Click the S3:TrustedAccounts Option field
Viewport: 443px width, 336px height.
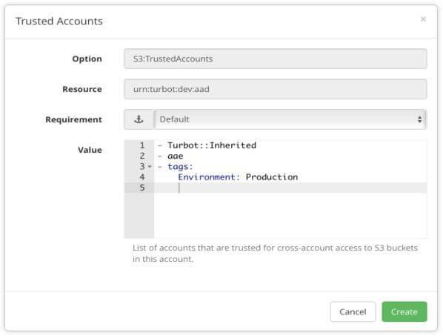(x=276, y=59)
